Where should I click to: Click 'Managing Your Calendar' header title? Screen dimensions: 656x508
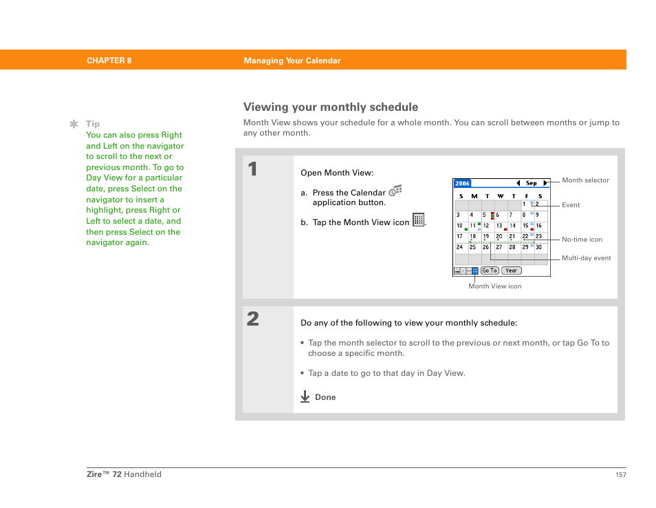292,61
